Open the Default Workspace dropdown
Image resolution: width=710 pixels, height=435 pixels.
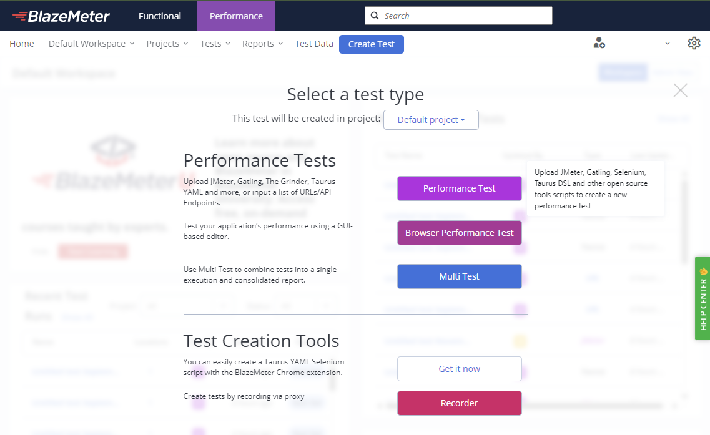[x=91, y=44]
